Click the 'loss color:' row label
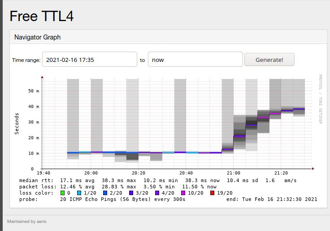 point(36,193)
